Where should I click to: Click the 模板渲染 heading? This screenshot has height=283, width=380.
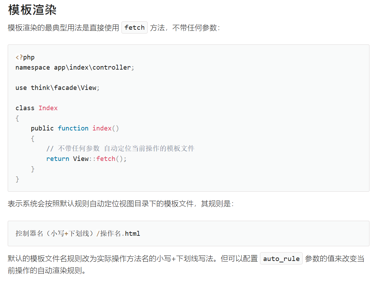pos(32,10)
